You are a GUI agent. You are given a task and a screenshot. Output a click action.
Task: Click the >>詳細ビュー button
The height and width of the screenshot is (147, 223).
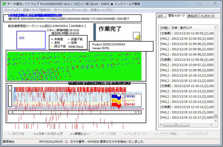coord(80,134)
